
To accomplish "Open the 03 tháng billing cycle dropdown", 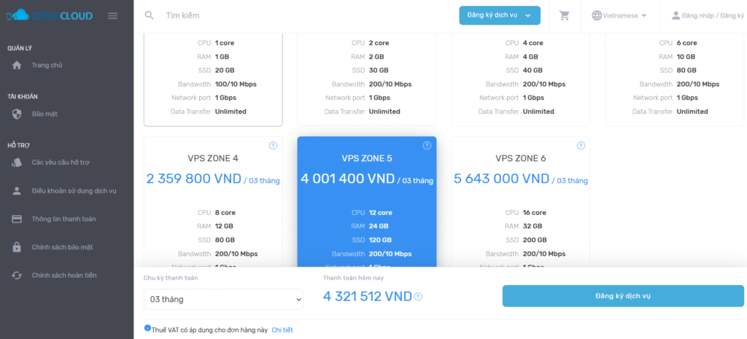I will 223,299.
